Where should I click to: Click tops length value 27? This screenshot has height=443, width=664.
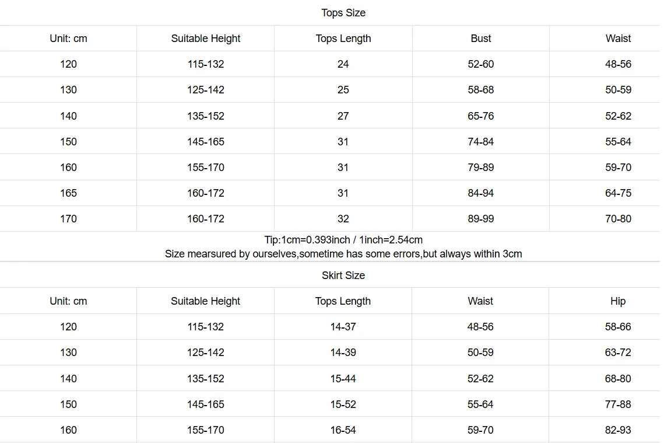(343, 116)
